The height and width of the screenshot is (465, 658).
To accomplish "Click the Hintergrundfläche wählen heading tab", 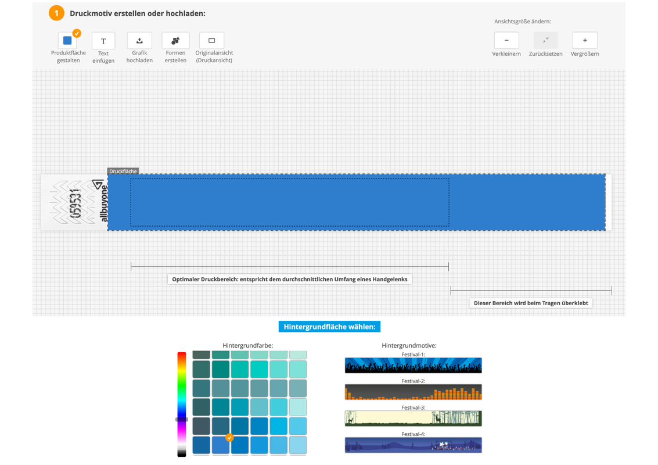I will click(x=329, y=327).
